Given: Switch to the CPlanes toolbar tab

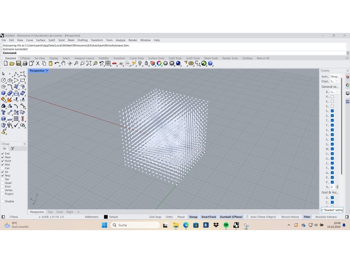Looking at the screenshot, I should 25,58.
